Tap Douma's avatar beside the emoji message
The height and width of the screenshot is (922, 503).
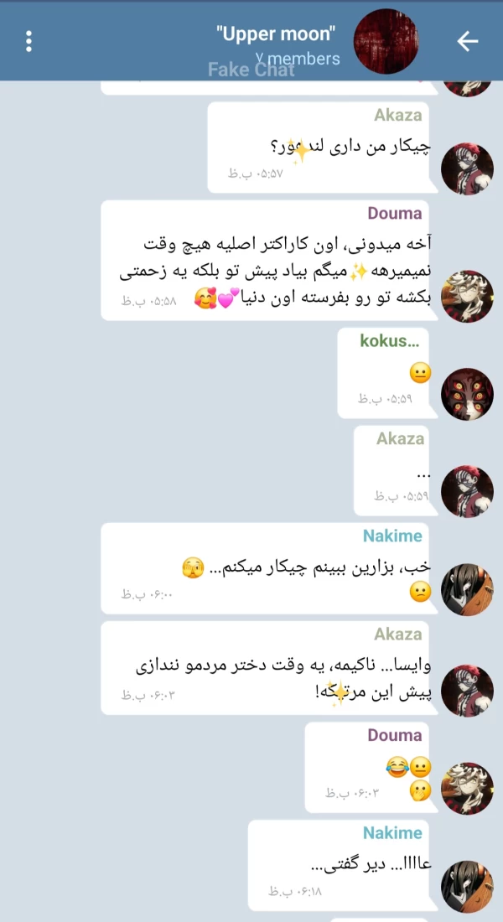coord(467,789)
